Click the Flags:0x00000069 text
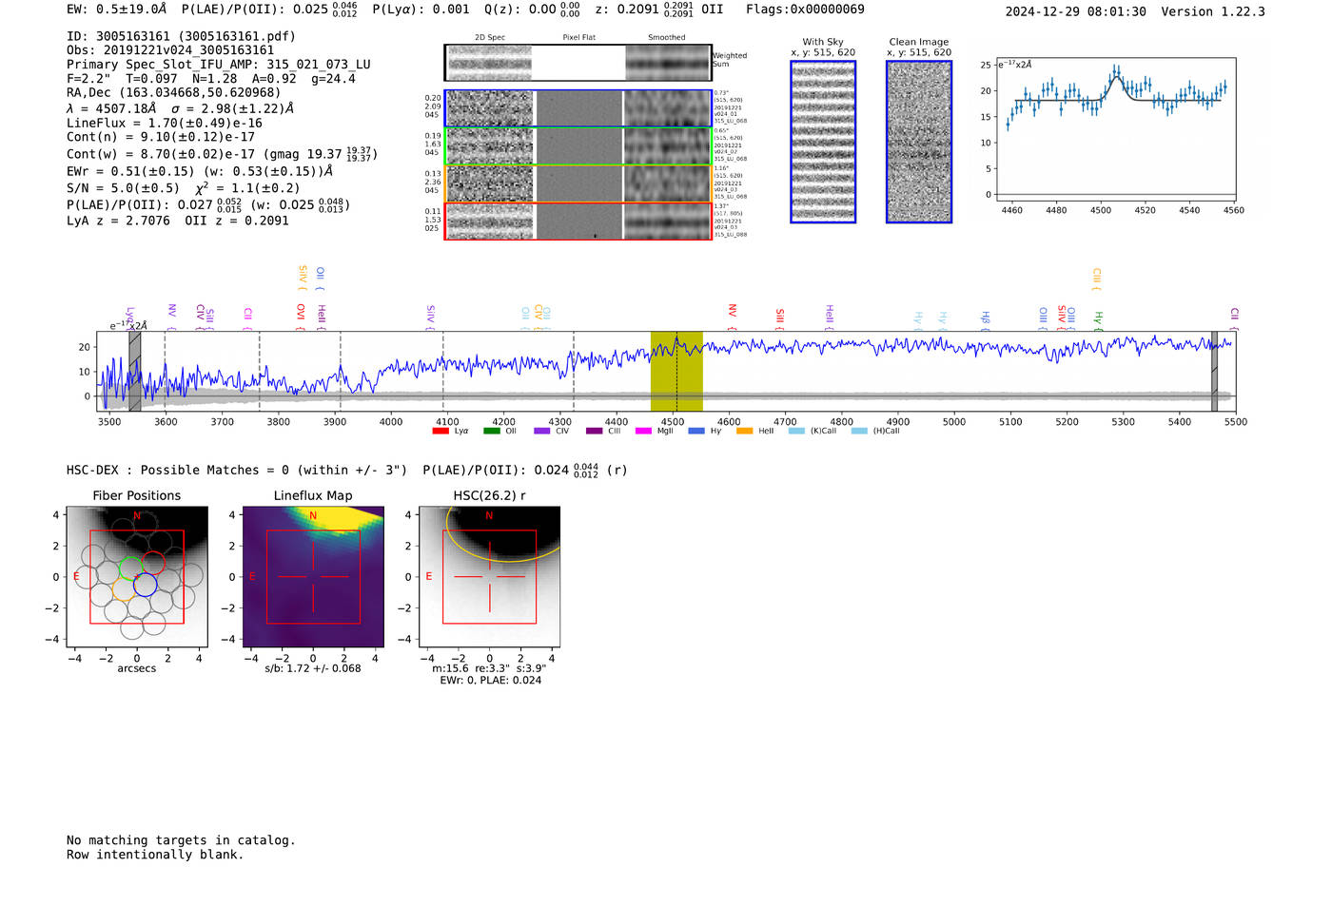 (x=805, y=10)
